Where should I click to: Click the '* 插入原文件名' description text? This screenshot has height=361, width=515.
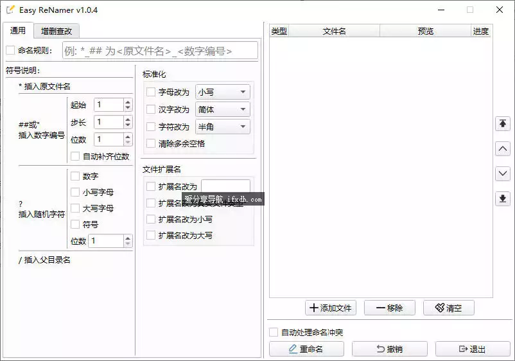(x=45, y=86)
